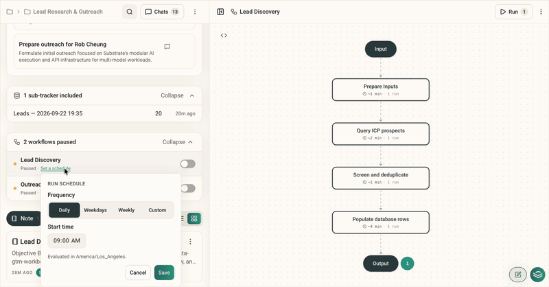This screenshot has width=549, height=287.
Task: Open Prepare outreach for Rob Cheung card
Action: point(104,51)
